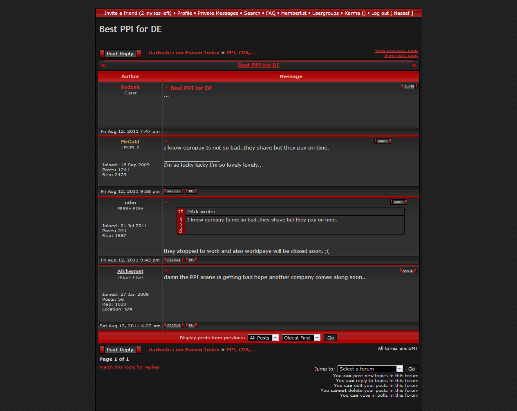Open the Memberlist menu item

point(293,13)
